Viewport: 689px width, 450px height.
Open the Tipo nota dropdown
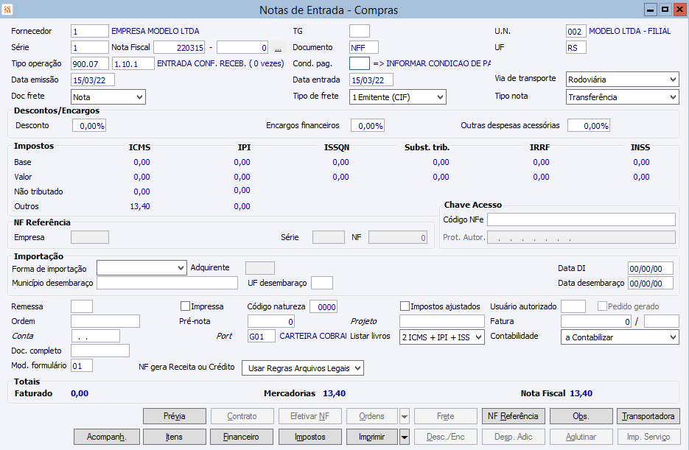[673, 96]
